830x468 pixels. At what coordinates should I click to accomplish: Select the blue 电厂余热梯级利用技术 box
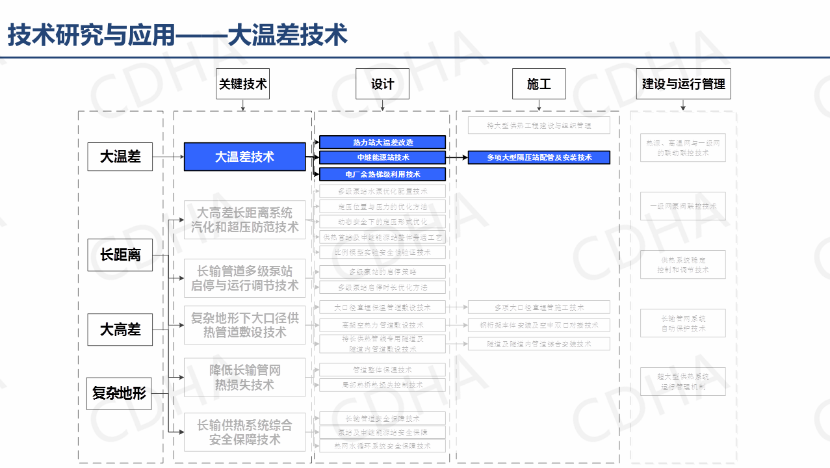(x=382, y=174)
